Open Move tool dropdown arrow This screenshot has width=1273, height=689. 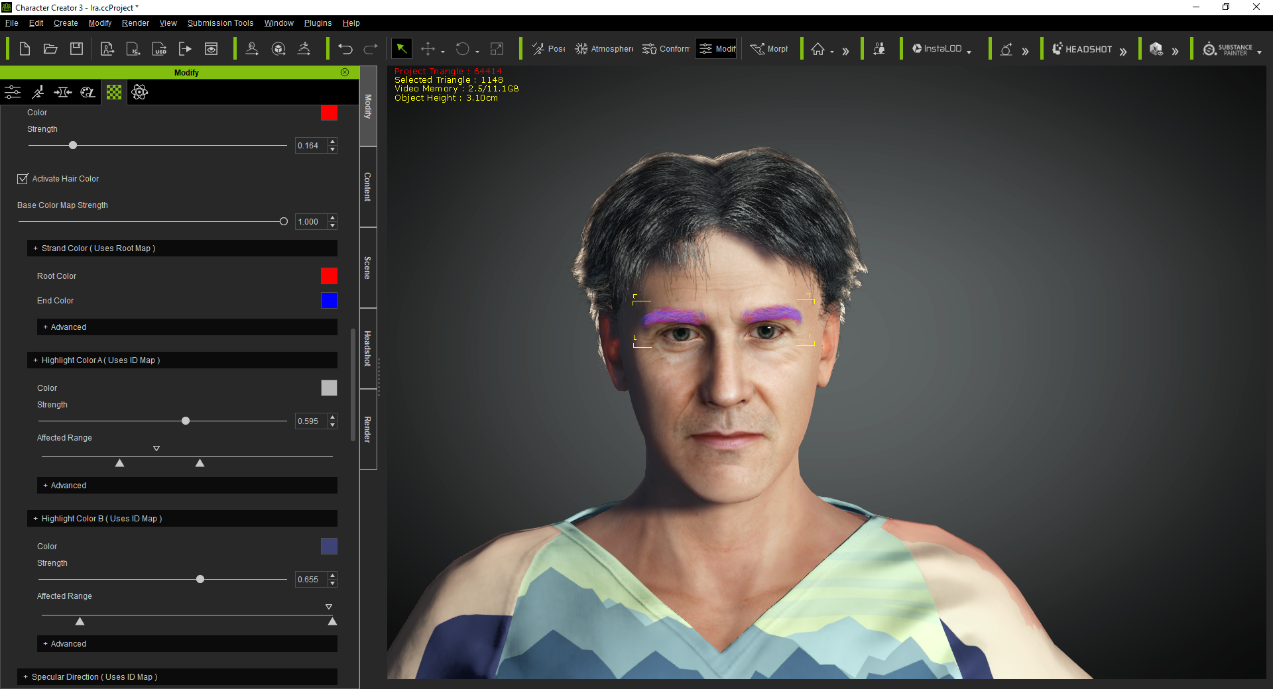coord(443,52)
